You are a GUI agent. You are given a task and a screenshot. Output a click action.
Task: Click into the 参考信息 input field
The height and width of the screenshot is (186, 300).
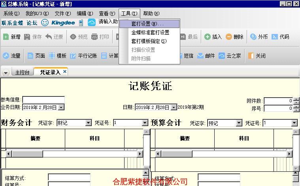tap(43, 100)
